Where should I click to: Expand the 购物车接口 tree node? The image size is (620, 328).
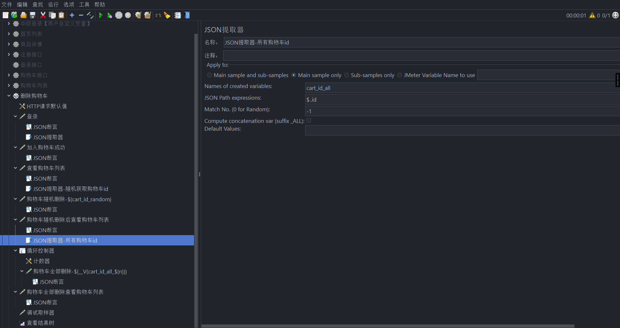pos(9,75)
